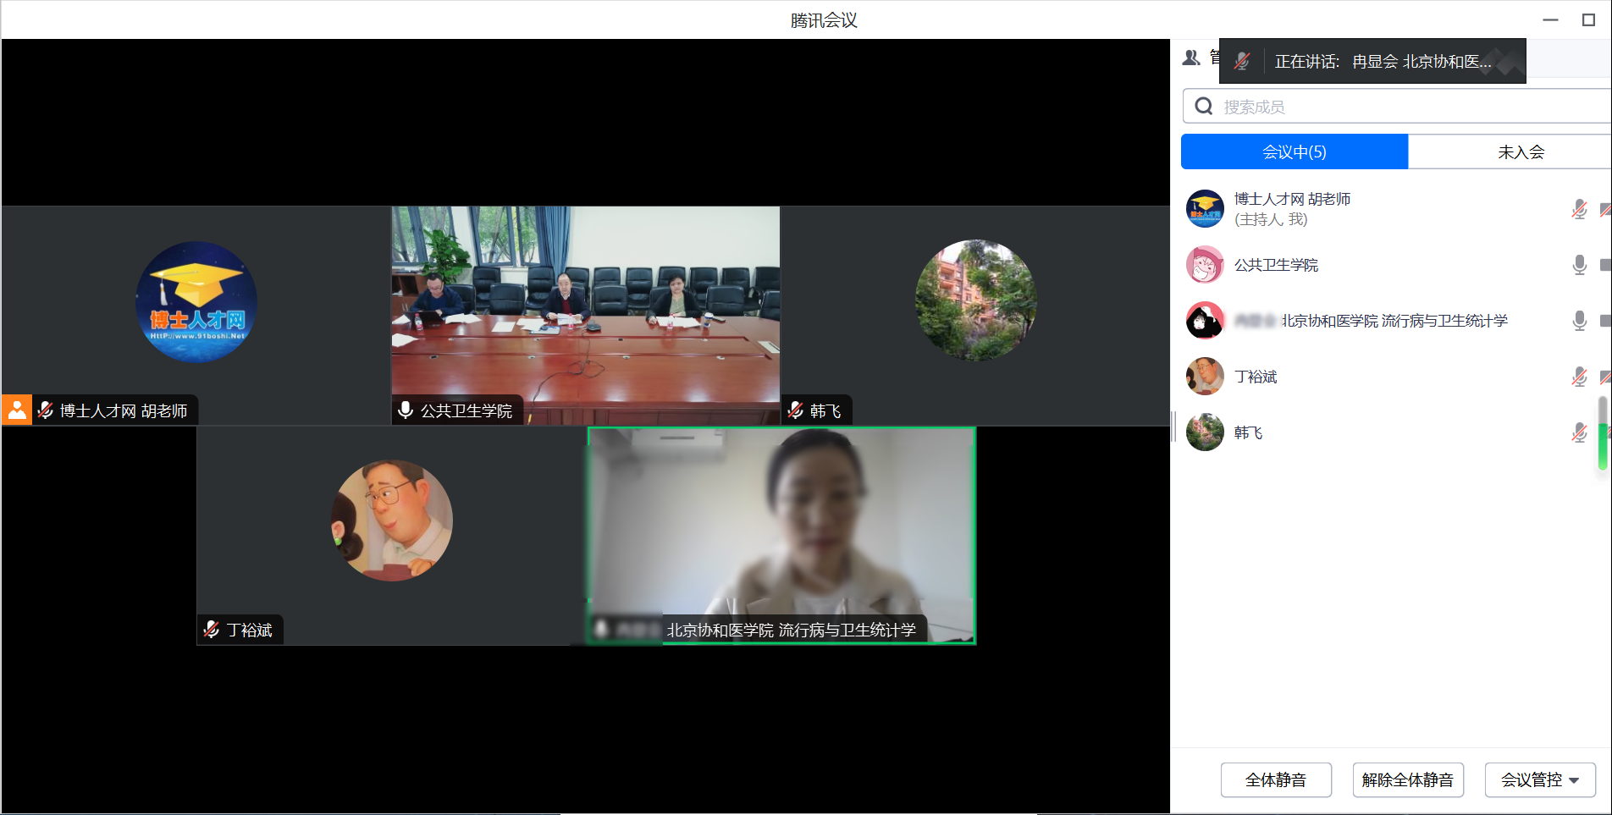Image resolution: width=1612 pixels, height=815 pixels.
Task: Toggle microphone for 丁裕斌 in member list
Action: (x=1579, y=377)
